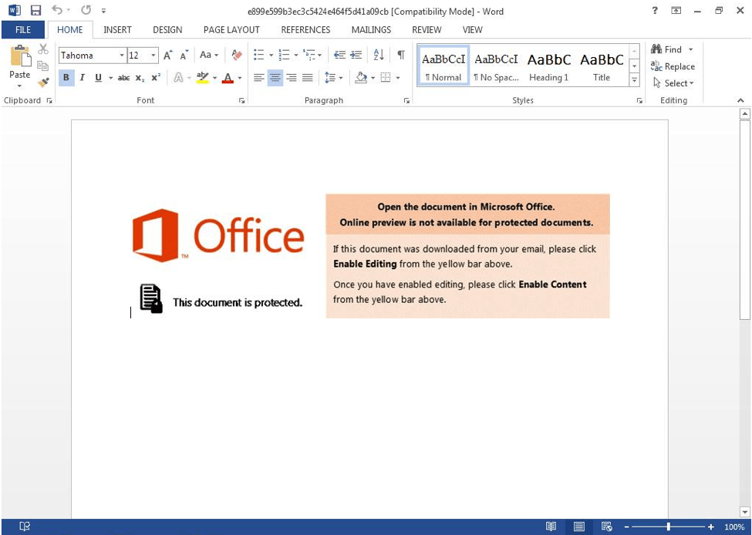The width and height of the screenshot is (752, 535).
Task: Switch to MAILINGS tab
Action: (x=371, y=30)
